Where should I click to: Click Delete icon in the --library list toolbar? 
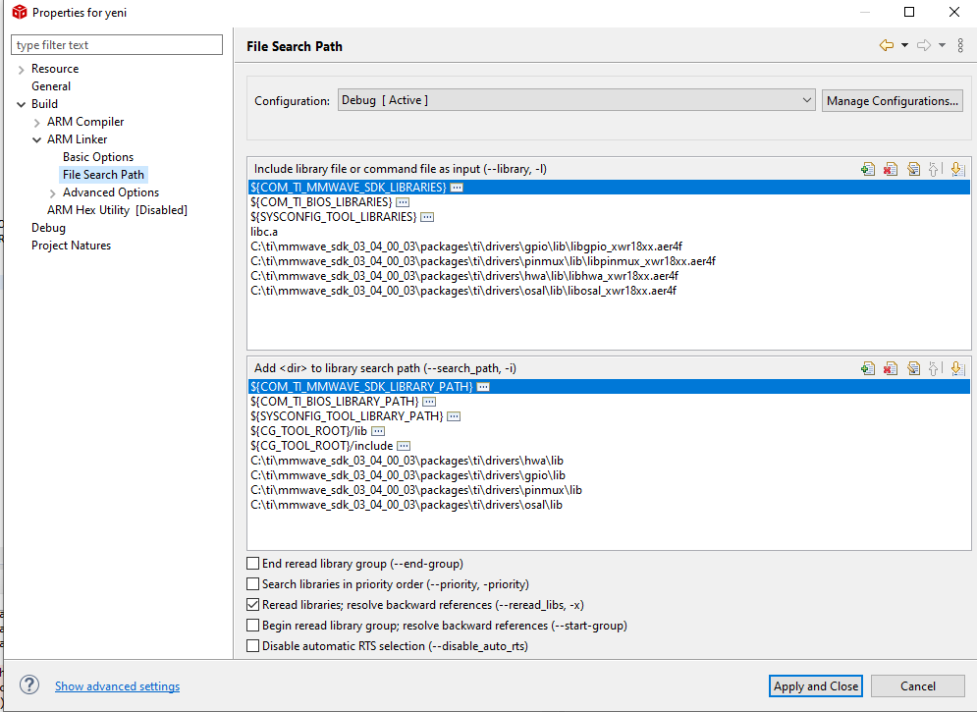pos(891,169)
